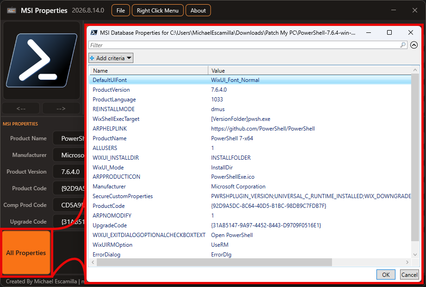Click the value 1033
Screen dimensions: 426x287
coord(217,100)
